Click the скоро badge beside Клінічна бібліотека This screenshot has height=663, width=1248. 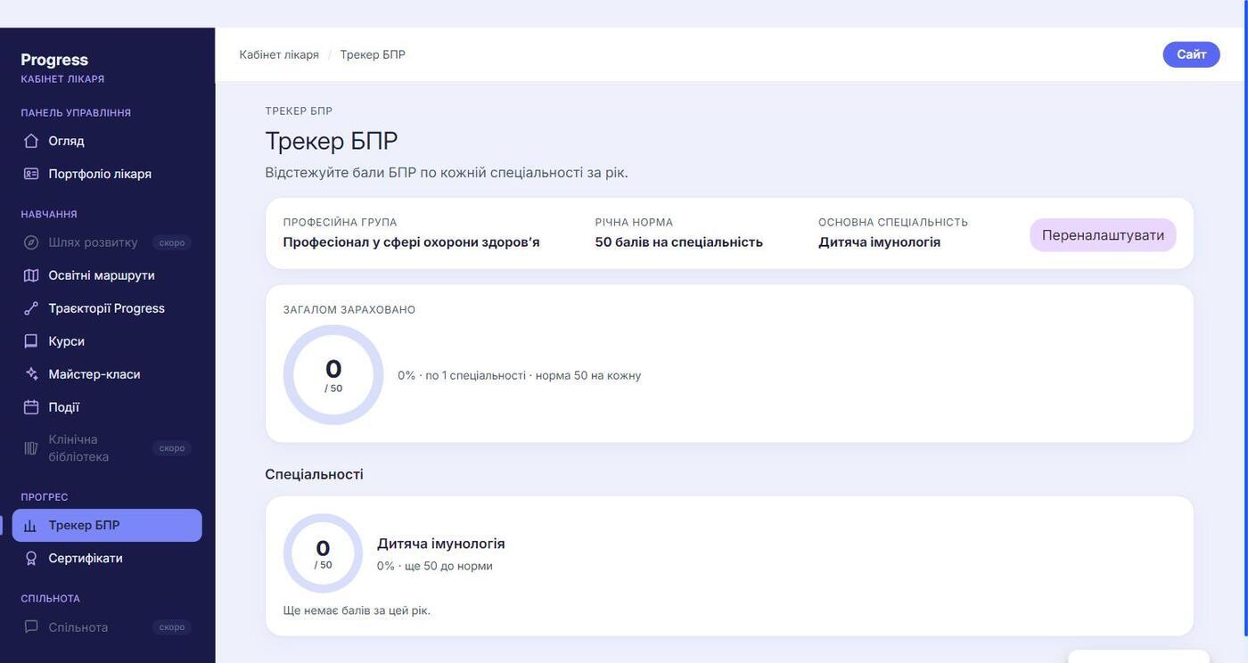tap(172, 448)
